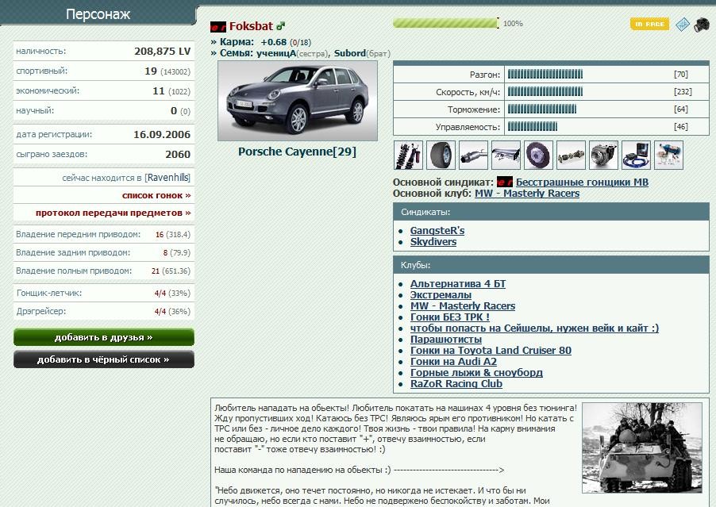Click the brake disc upgrade icon
The image size is (716, 507).
(x=538, y=156)
